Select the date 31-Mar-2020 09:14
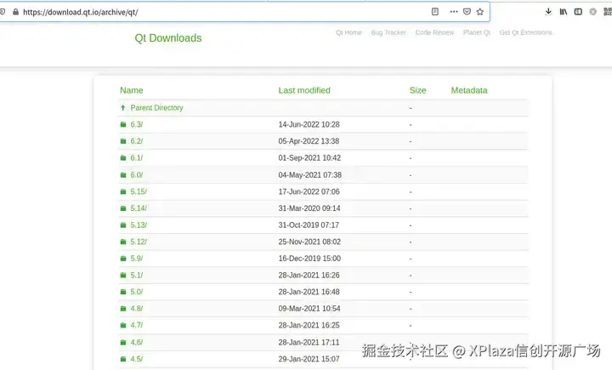The image size is (612, 370). click(x=309, y=208)
